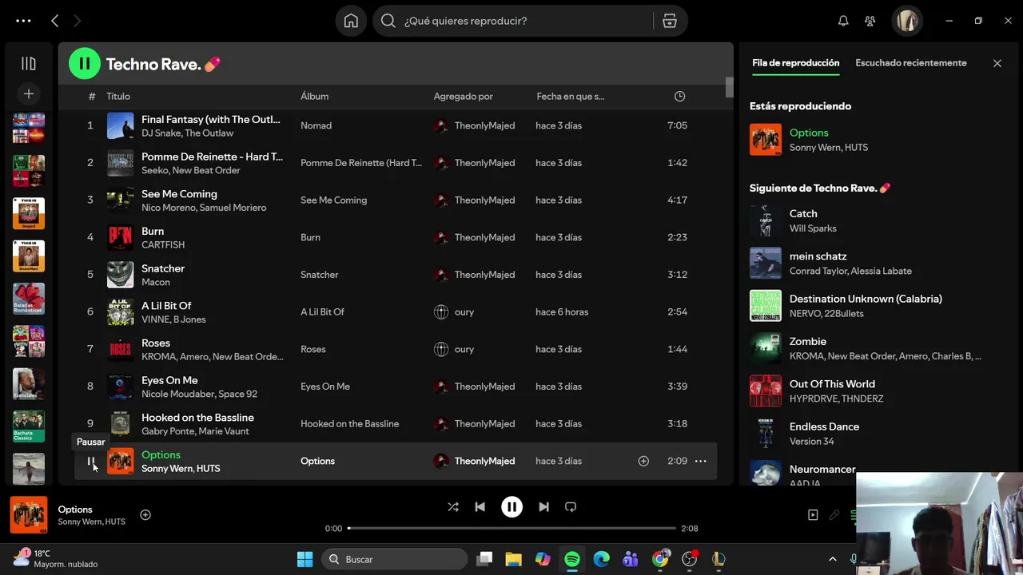Sort tracks by the Título column header
Screen dimensions: 1023x575
point(118,96)
